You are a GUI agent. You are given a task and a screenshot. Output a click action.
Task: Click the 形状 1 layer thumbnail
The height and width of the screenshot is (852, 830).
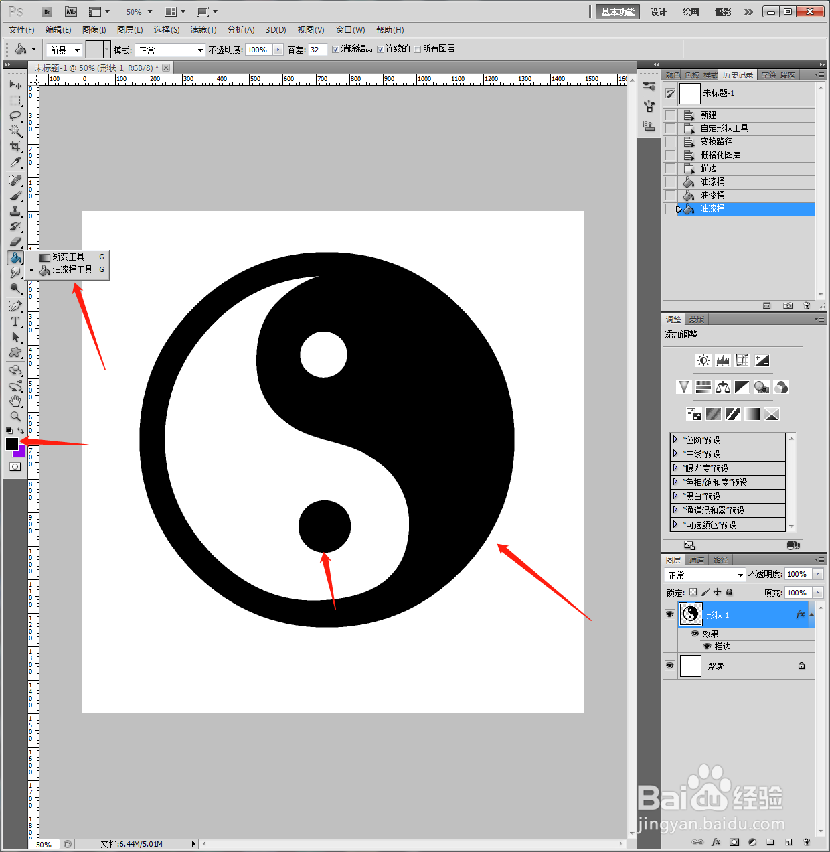[691, 614]
